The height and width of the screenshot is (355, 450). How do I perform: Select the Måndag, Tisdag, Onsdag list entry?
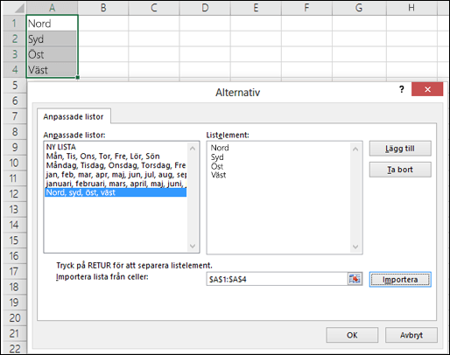point(116,165)
